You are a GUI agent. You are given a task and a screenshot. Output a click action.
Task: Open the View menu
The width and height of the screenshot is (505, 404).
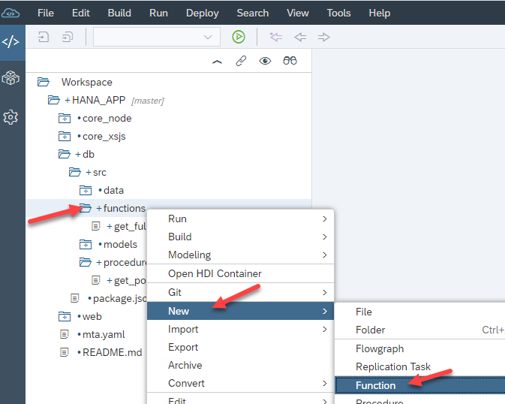point(298,13)
